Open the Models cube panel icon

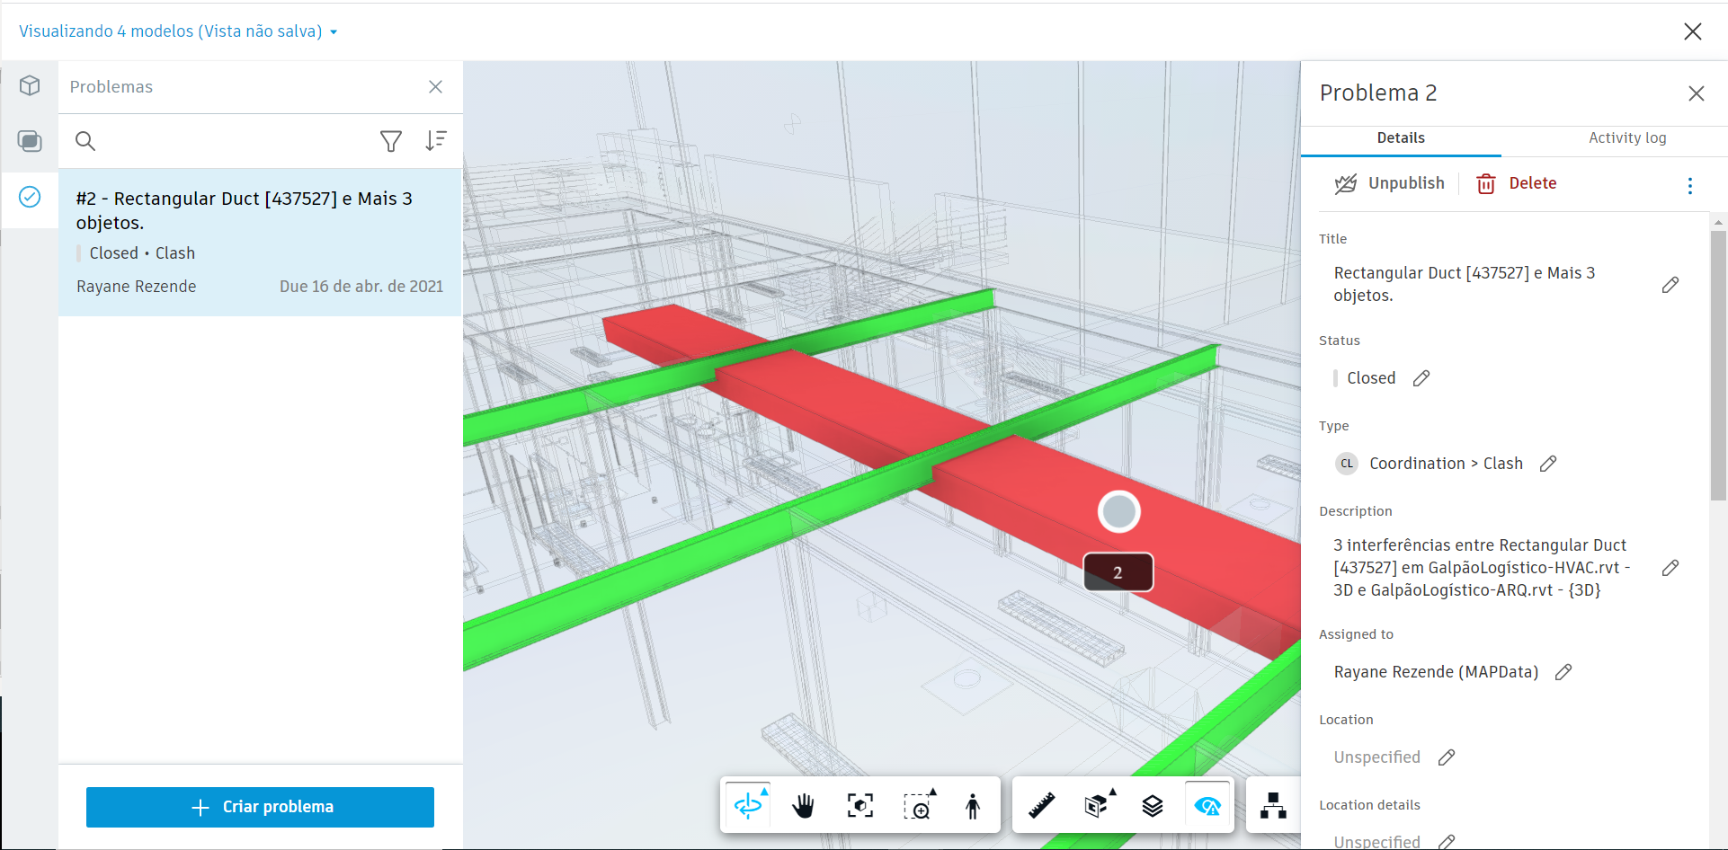[x=30, y=85]
